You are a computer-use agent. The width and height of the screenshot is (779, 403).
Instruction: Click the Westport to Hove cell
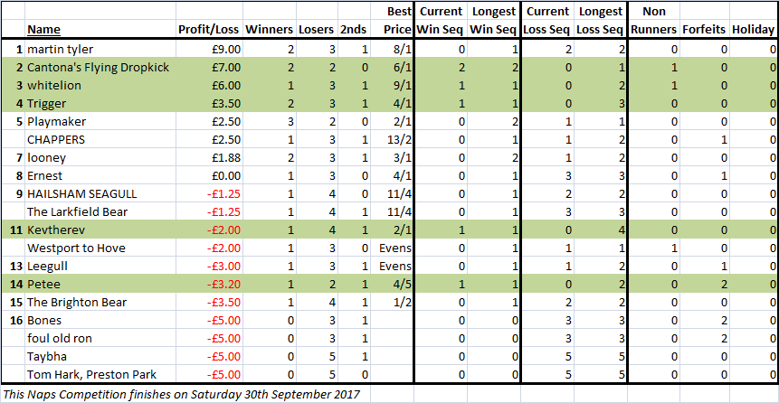click(100, 248)
